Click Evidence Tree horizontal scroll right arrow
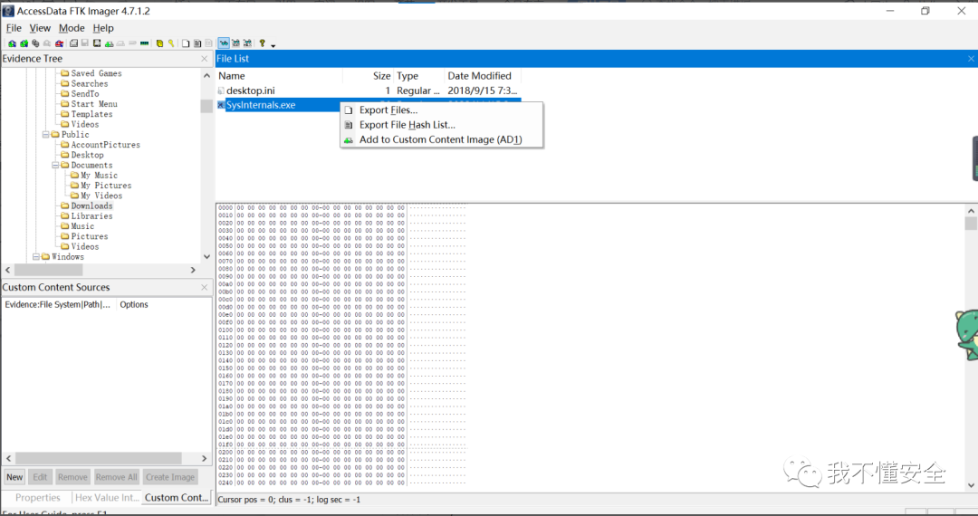The width and height of the screenshot is (978, 516). [193, 270]
